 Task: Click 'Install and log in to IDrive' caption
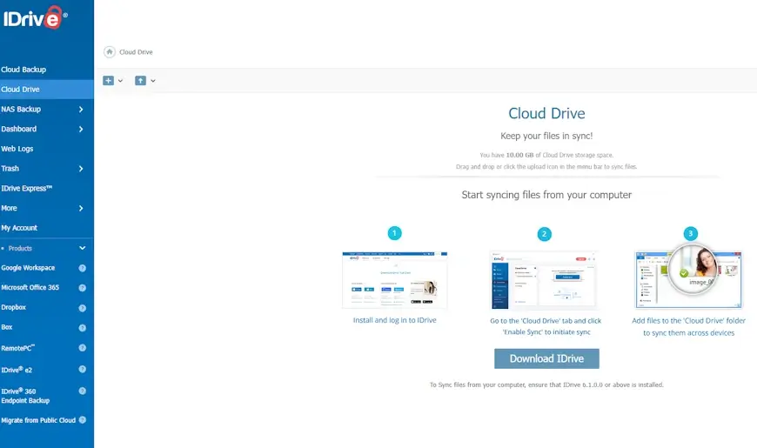click(x=394, y=320)
